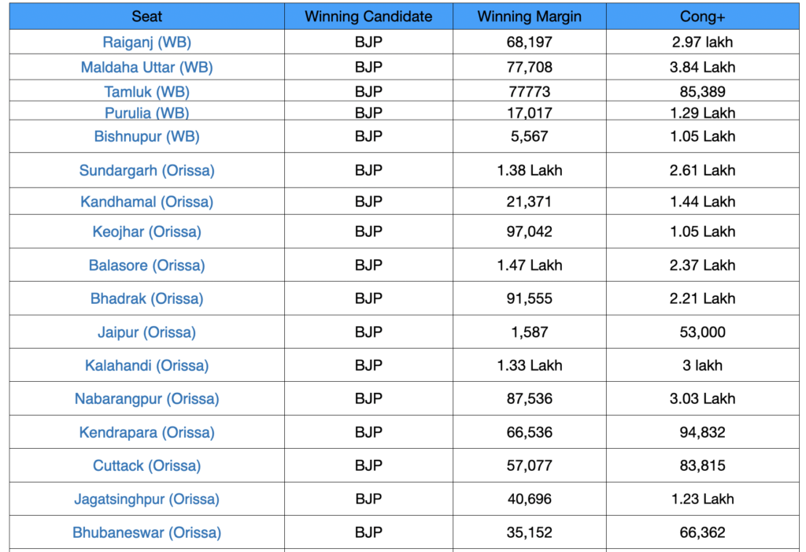The height and width of the screenshot is (552, 806).
Task: Click the Kendrapara (Orissa) link
Action: [x=147, y=432]
